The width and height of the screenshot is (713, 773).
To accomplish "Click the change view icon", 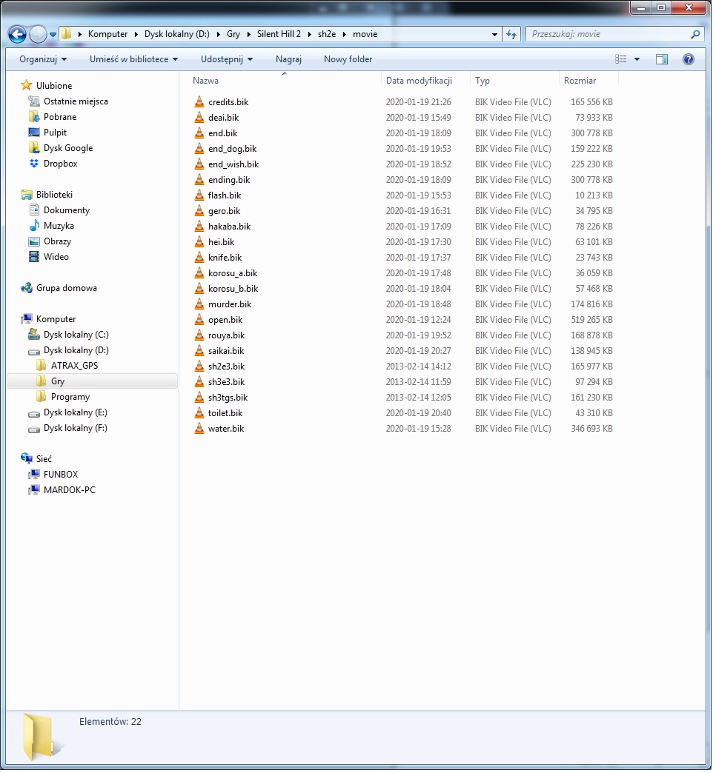I will coord(621,59).
